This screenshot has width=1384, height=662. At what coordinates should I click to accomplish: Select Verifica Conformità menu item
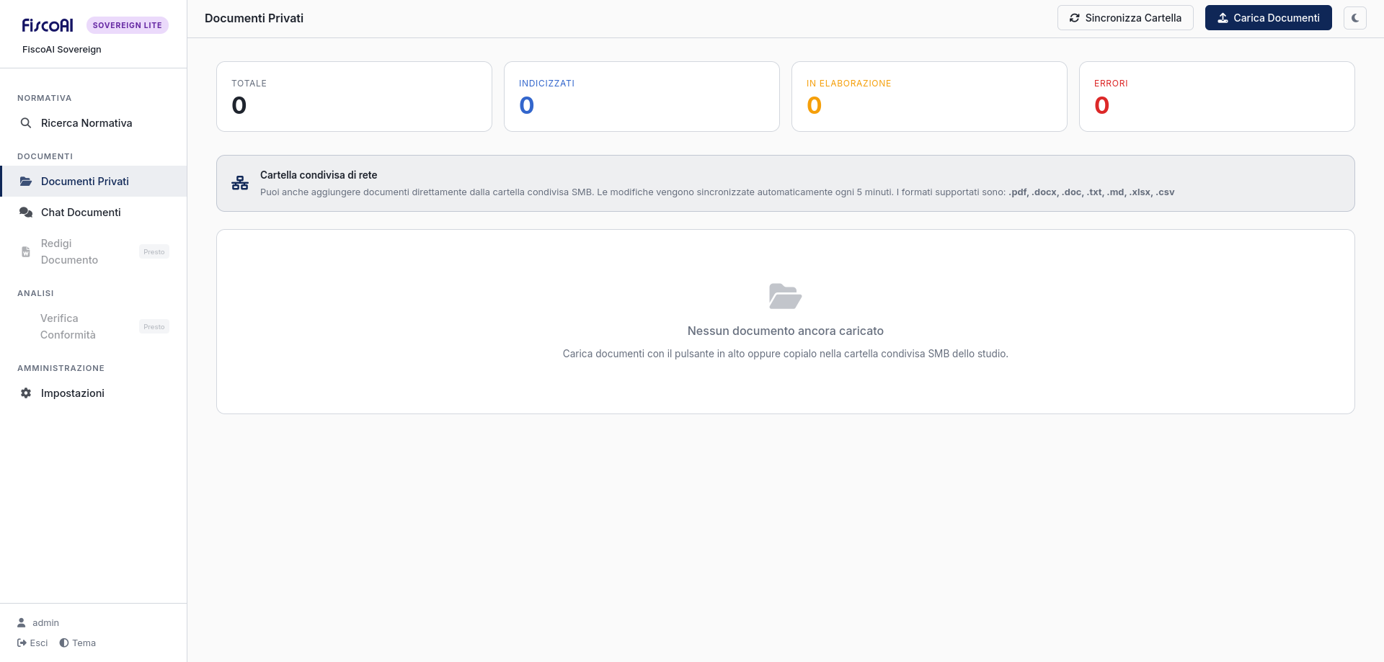(94, 326)
